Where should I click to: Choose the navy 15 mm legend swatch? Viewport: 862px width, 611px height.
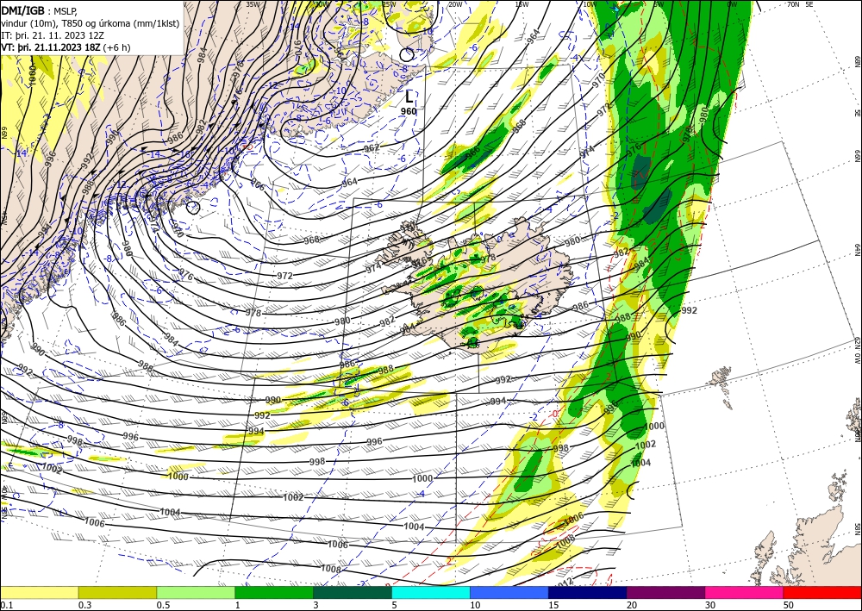[588, 592]
